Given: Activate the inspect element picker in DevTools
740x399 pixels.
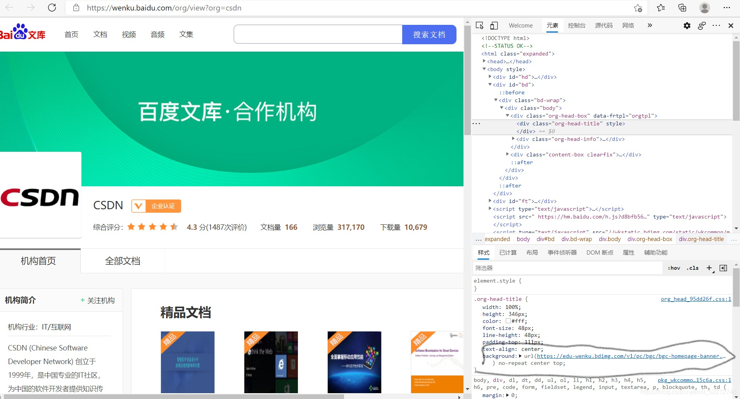Looking at the screenshot, I should tap(480, 25).
